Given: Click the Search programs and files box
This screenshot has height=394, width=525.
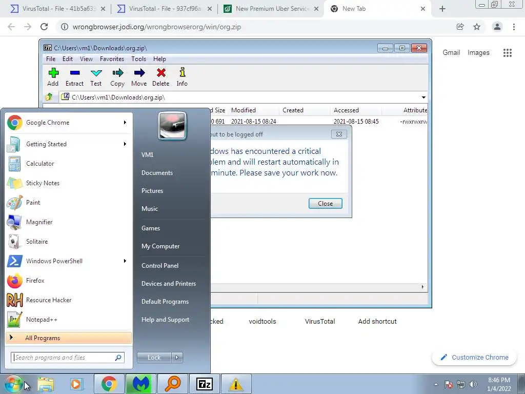Looking at the screenshot, I should click(68, 358).
